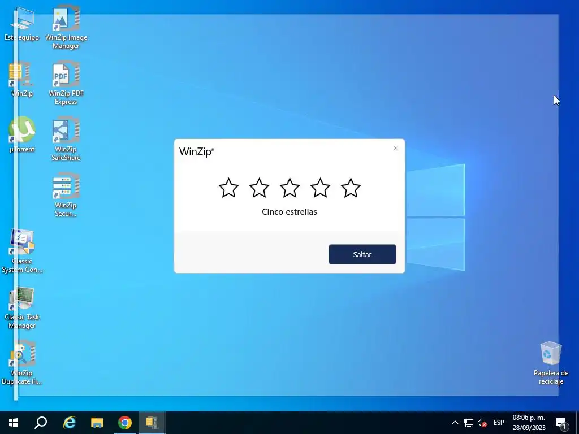579x434 pixels.
Task: Rate WinZip with the first star
Action: pyautogui.click(x=228, y=188)
